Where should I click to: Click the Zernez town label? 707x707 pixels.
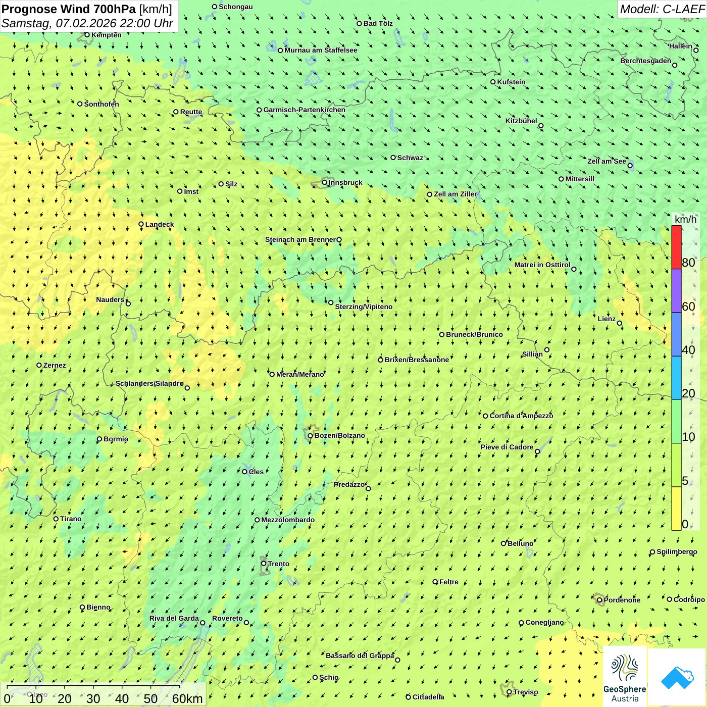(x=55, y=365)
